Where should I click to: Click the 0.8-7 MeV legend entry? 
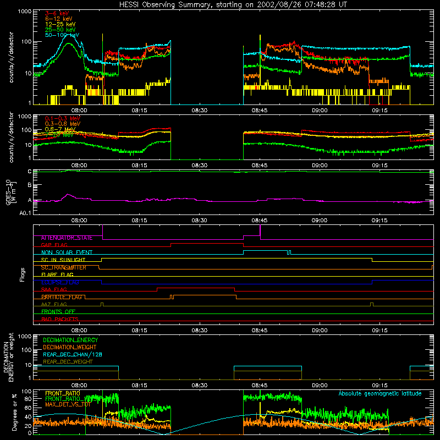[x=60, y=129]
